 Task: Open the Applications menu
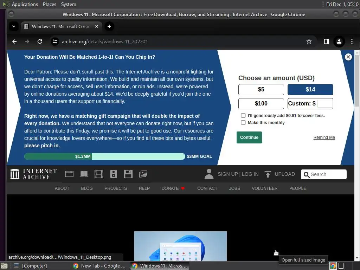point(25,4)
